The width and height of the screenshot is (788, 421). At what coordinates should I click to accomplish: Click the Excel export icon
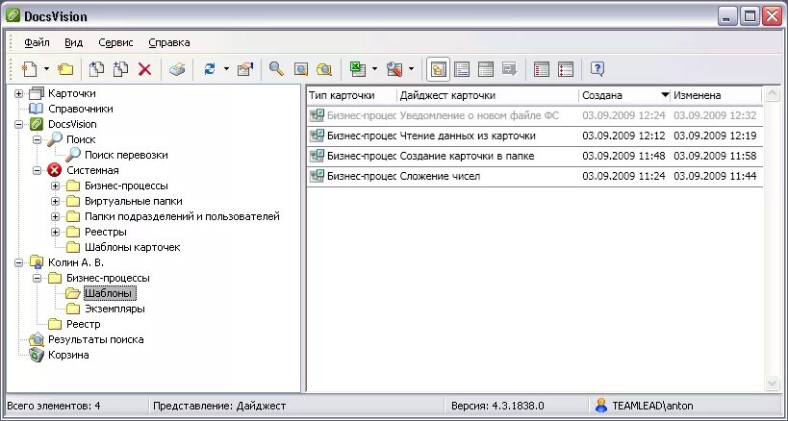[x=358, y=69]
